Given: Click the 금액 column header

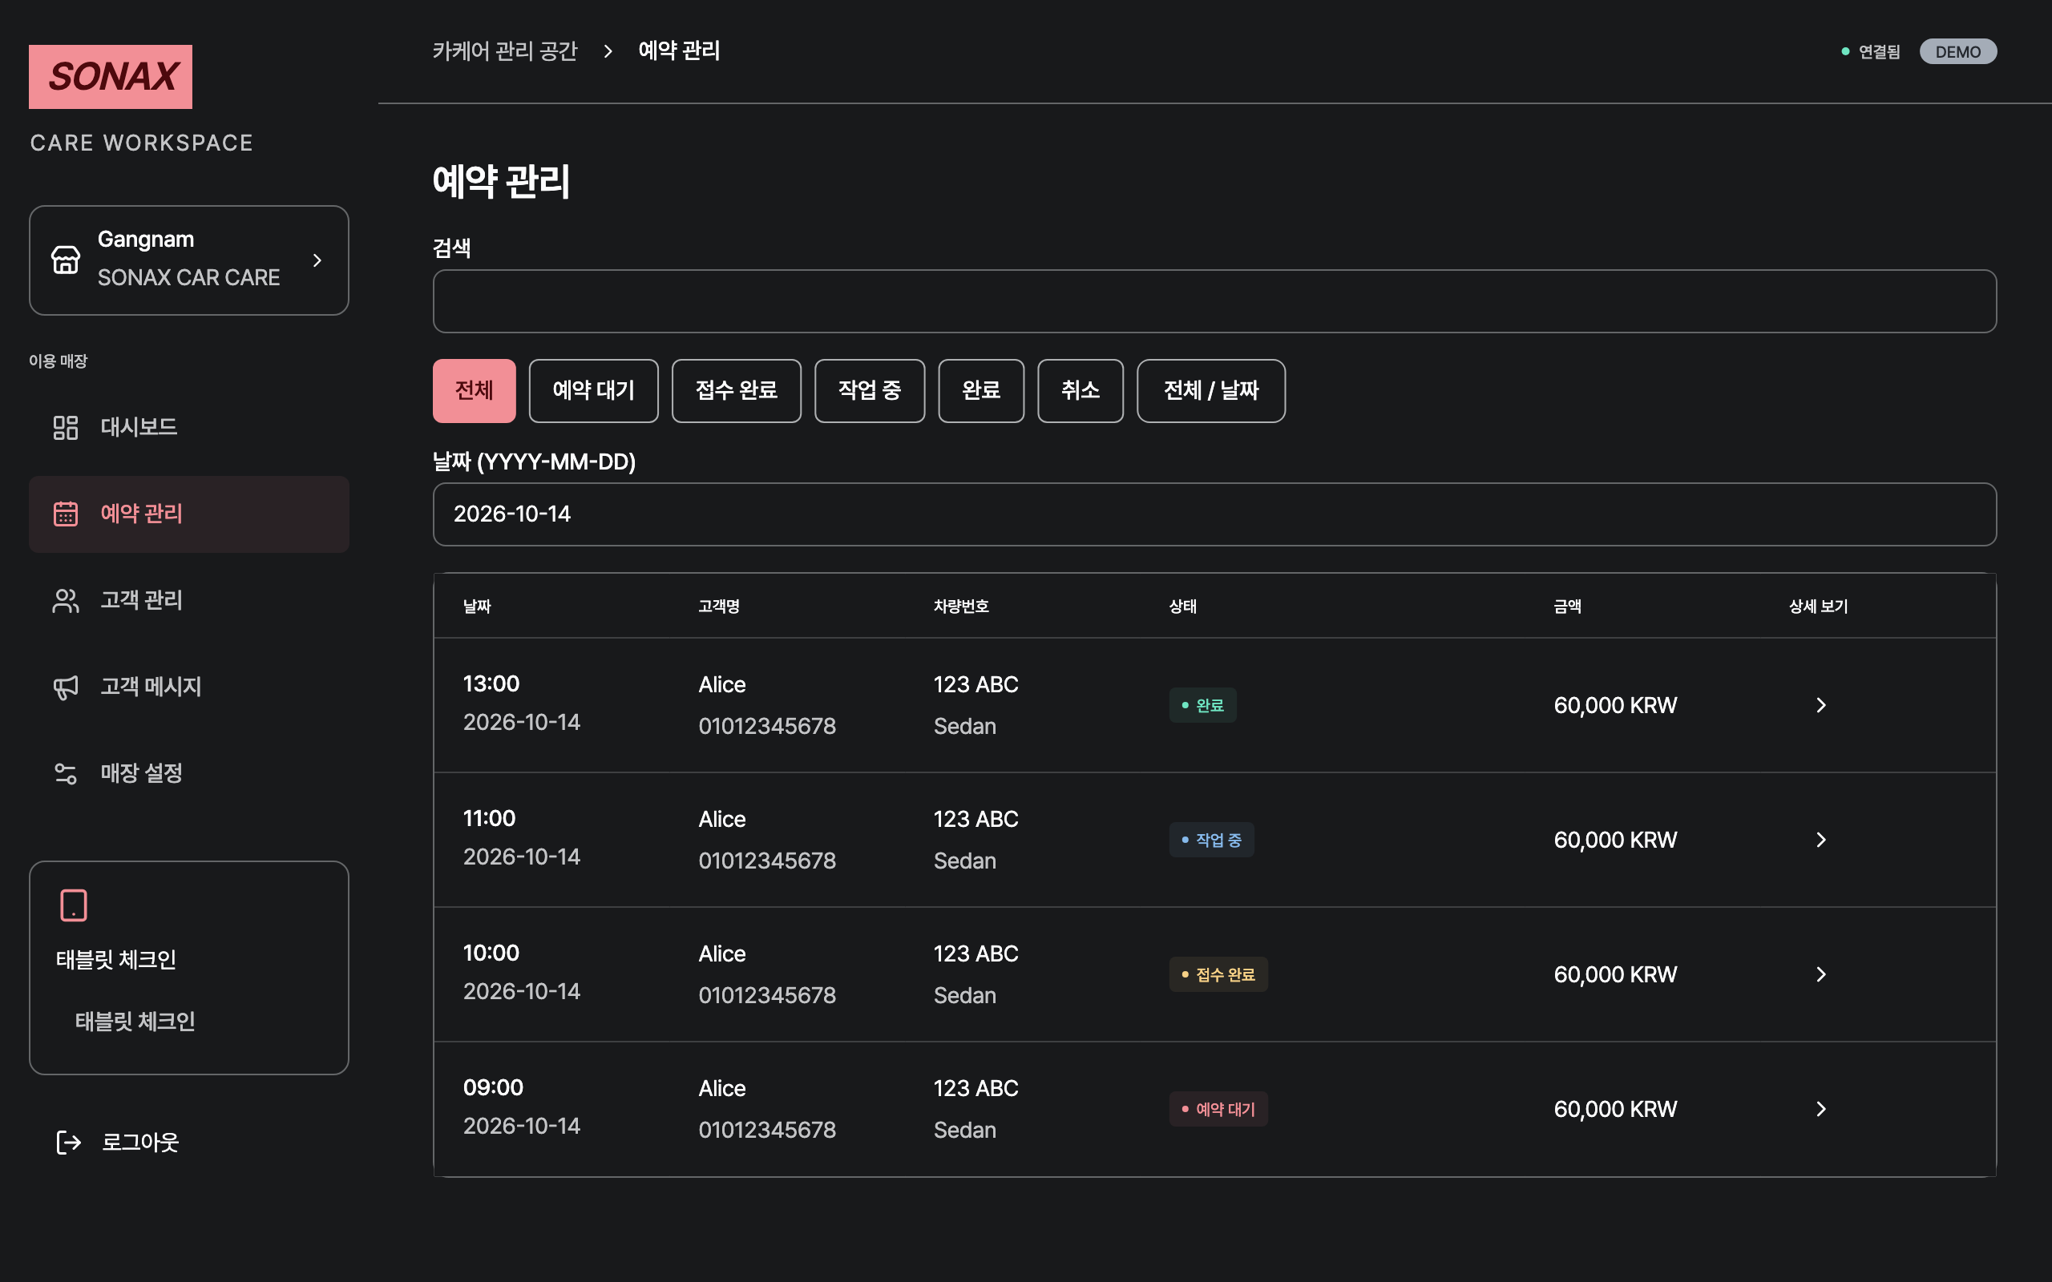Looking at the screenshot, I should [x=1567, y=607].
